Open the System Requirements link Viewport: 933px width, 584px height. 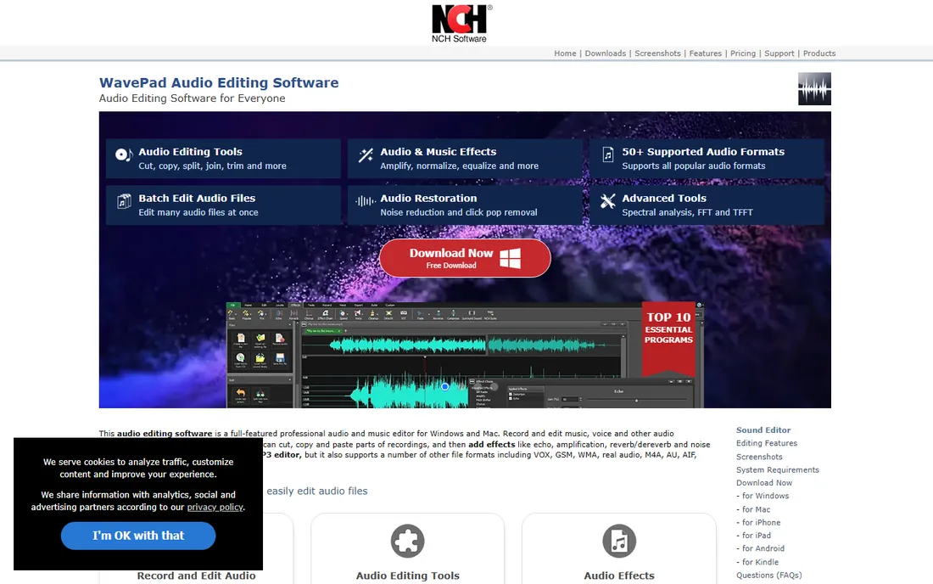point(778,469)
